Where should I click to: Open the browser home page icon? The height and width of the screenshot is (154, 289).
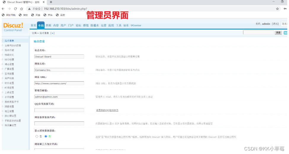[x=22, y=9]
